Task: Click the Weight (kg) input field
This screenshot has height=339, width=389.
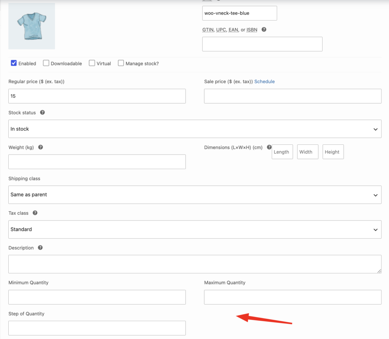Action: point(97,162)
